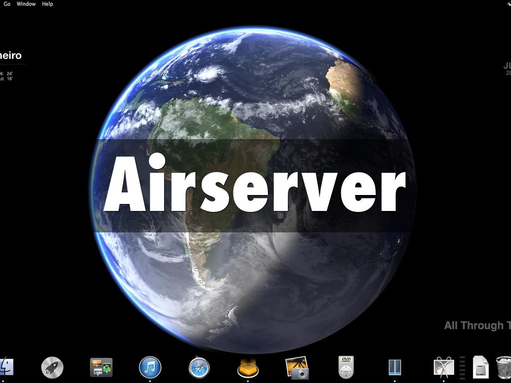This screenshot has width=511, height=383.
Task: Click the date widget at right edge
Action: (507, 68)
